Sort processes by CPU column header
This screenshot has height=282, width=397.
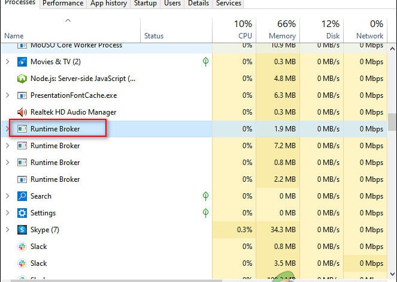[x=234, y=30]
